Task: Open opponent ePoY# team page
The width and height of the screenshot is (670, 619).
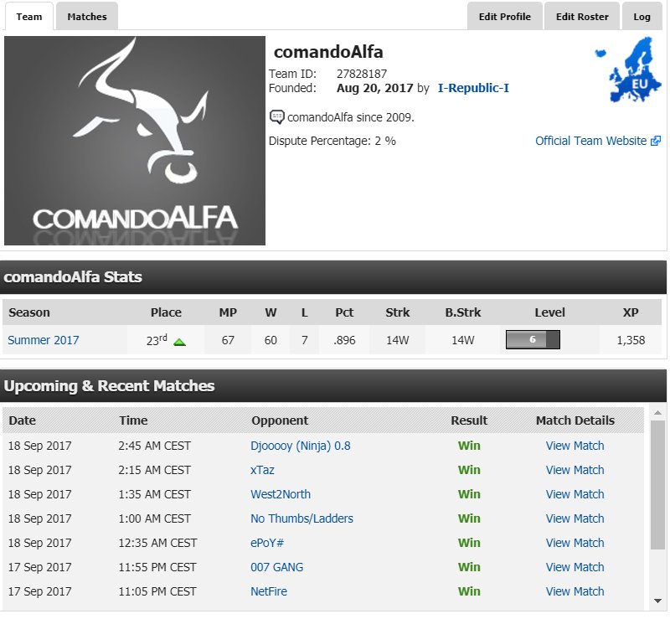Action: (x=267, y=543)
